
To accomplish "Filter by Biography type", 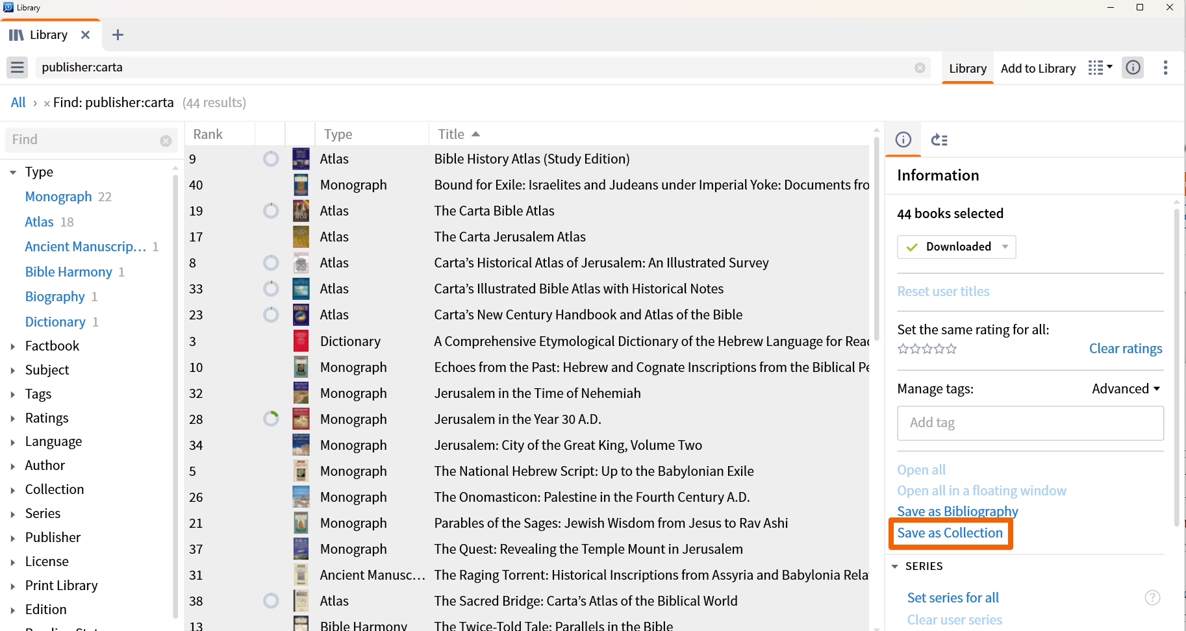I will click(55, 297).
